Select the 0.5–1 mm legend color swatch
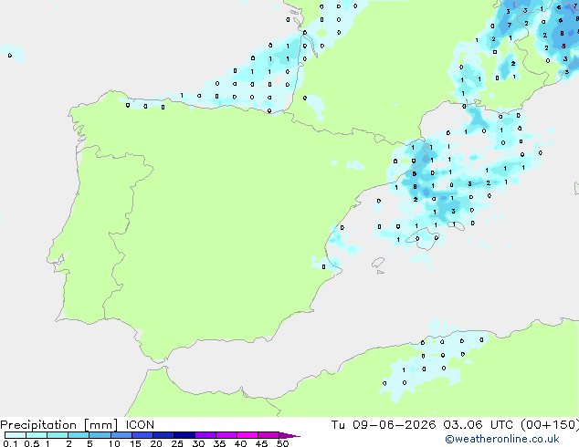579x447 pixels. [x=37, y=435]
